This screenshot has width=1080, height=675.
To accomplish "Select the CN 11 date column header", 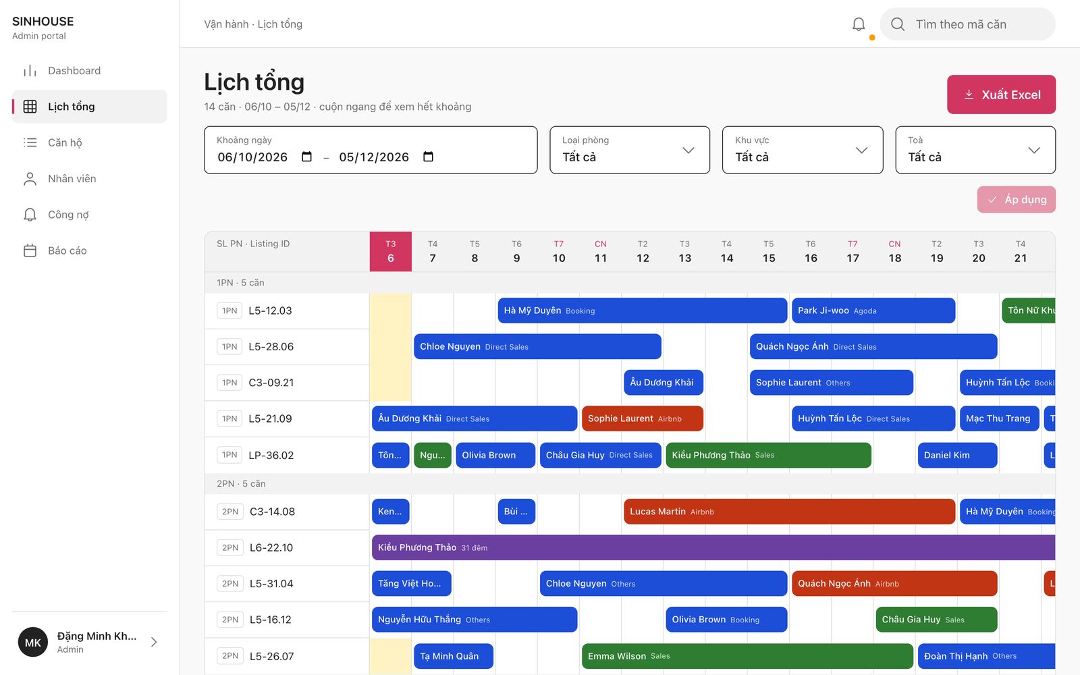I will pos(601,251).
